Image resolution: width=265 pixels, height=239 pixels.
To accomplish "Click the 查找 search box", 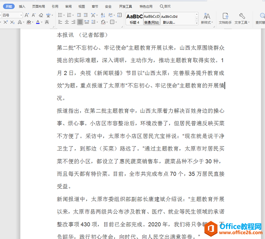I will (165, 6).
